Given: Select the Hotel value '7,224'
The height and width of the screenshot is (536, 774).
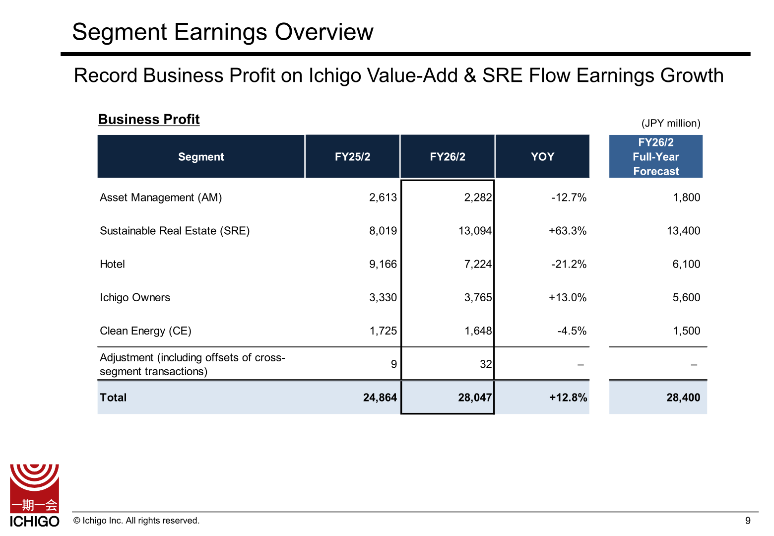Looking at the screenshot, I should 478,264.
